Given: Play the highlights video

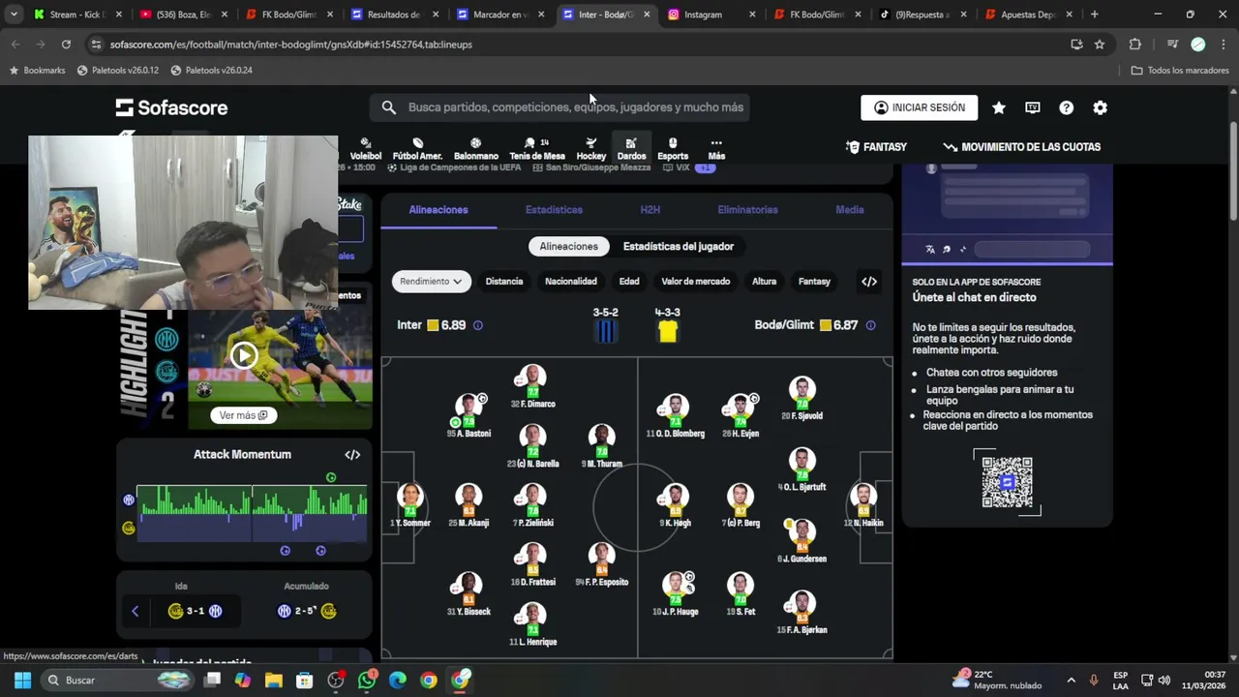Looking at the screenshot, I should pyautogui.click(x=243, y=355).
